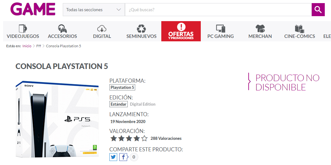Choose the Estándar edition
331x165 pixels.
[x=118, y=104]
